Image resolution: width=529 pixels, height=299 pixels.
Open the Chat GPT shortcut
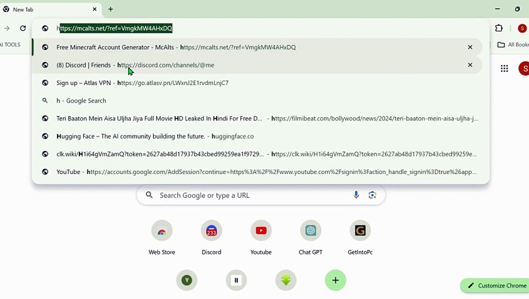point(310,237)
